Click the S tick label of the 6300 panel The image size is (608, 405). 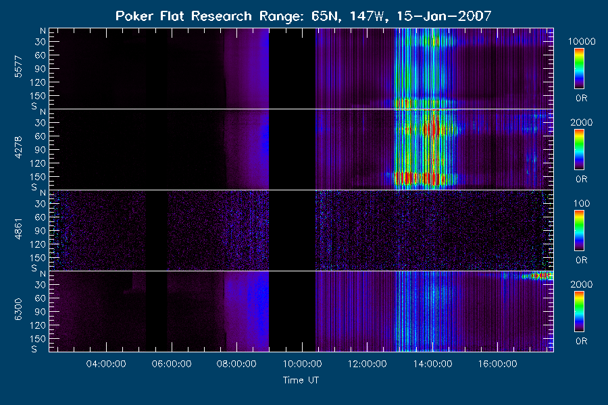pyautogui.click(x=34, y=349)
